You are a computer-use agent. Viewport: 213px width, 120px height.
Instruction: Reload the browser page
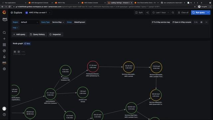[9, 7]
